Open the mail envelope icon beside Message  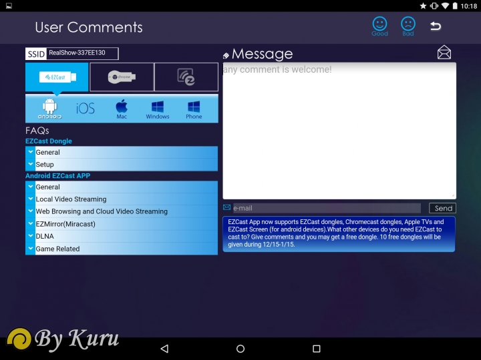[x=444, y=53]
